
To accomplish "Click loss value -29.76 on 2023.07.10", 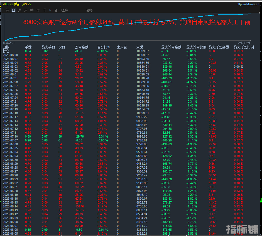I will (80, 136).
